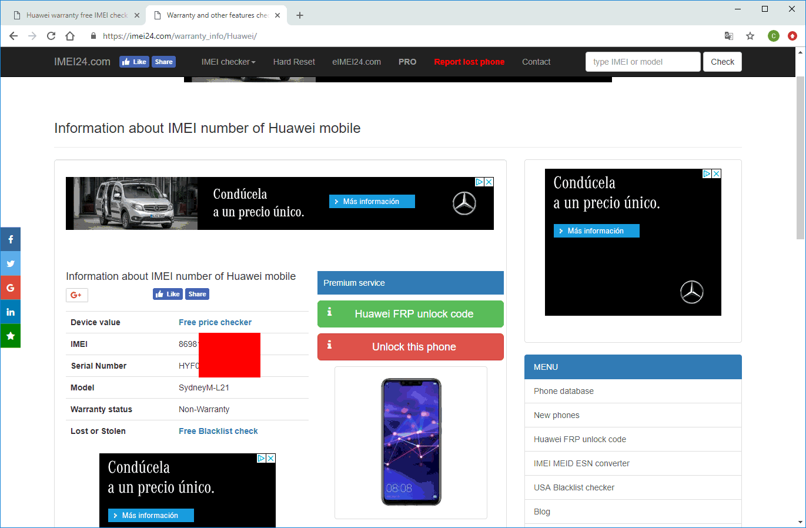The image size is (806, 528).
Task: Click the Mercedes logo in the sidebar ad
Action: (x=692, y=292)
